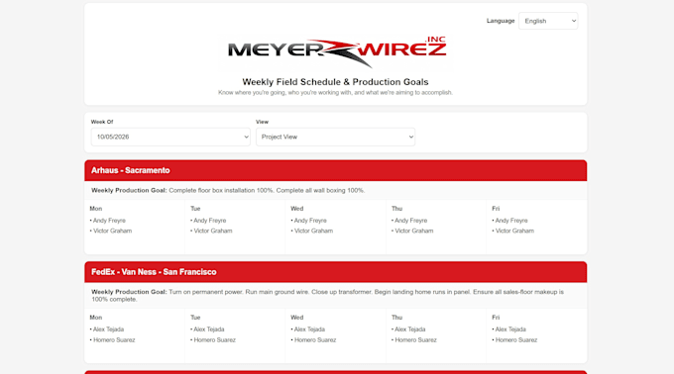Click the View label above Project View
674x374 pixels.
[x=262, y=122]
